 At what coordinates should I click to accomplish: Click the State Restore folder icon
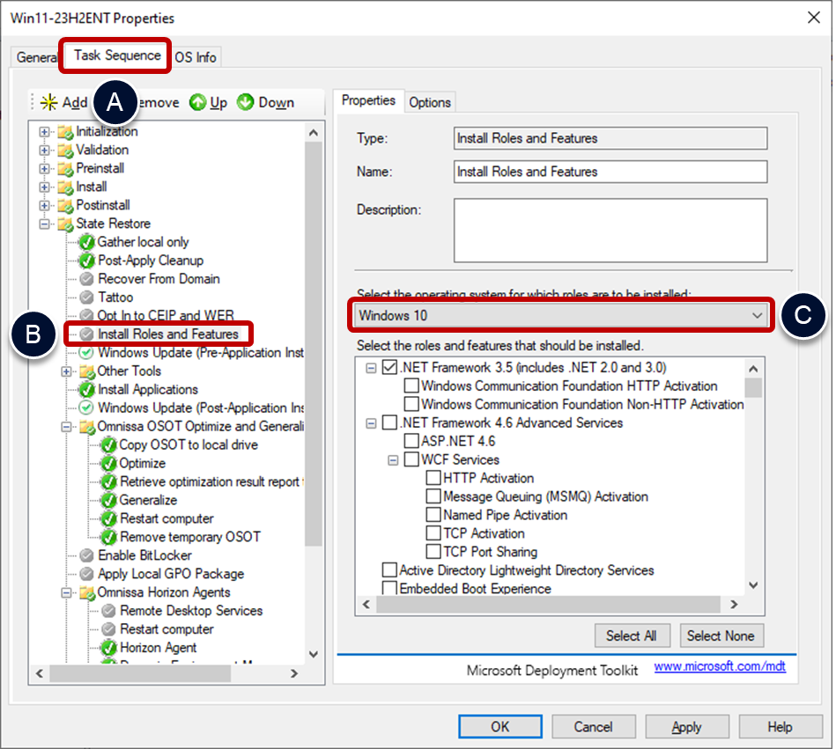[x=65, y=224]
